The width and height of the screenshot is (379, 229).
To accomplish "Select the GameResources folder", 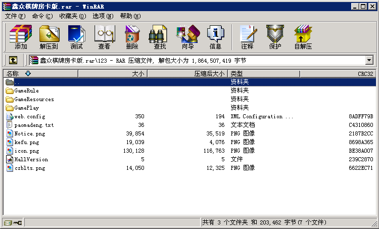I will coord(34,99).
